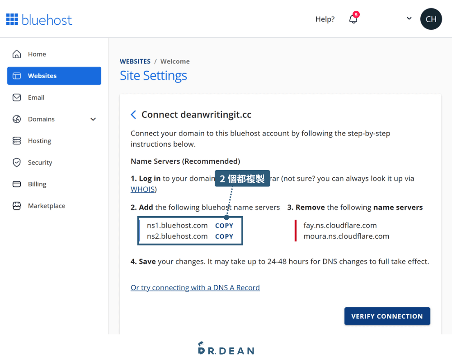The height and width of the screenshot is (361, 452).
Task: Click the VERIFY CONNECTION button
Action: 387,316
